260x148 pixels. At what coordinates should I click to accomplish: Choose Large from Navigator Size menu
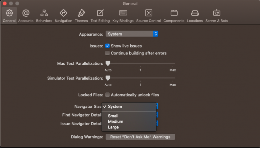tap(113, 127)
